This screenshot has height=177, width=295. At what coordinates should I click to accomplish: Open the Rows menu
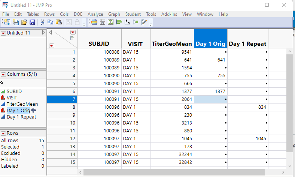pyautogui.click(x=49, y=14)
